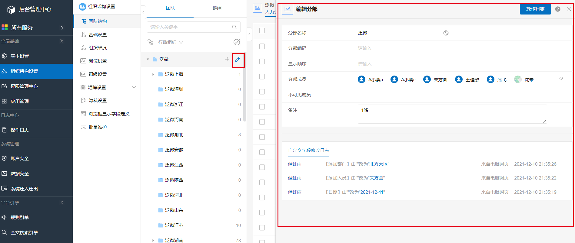Collapse the 泛微 tree node

(148, 59)
